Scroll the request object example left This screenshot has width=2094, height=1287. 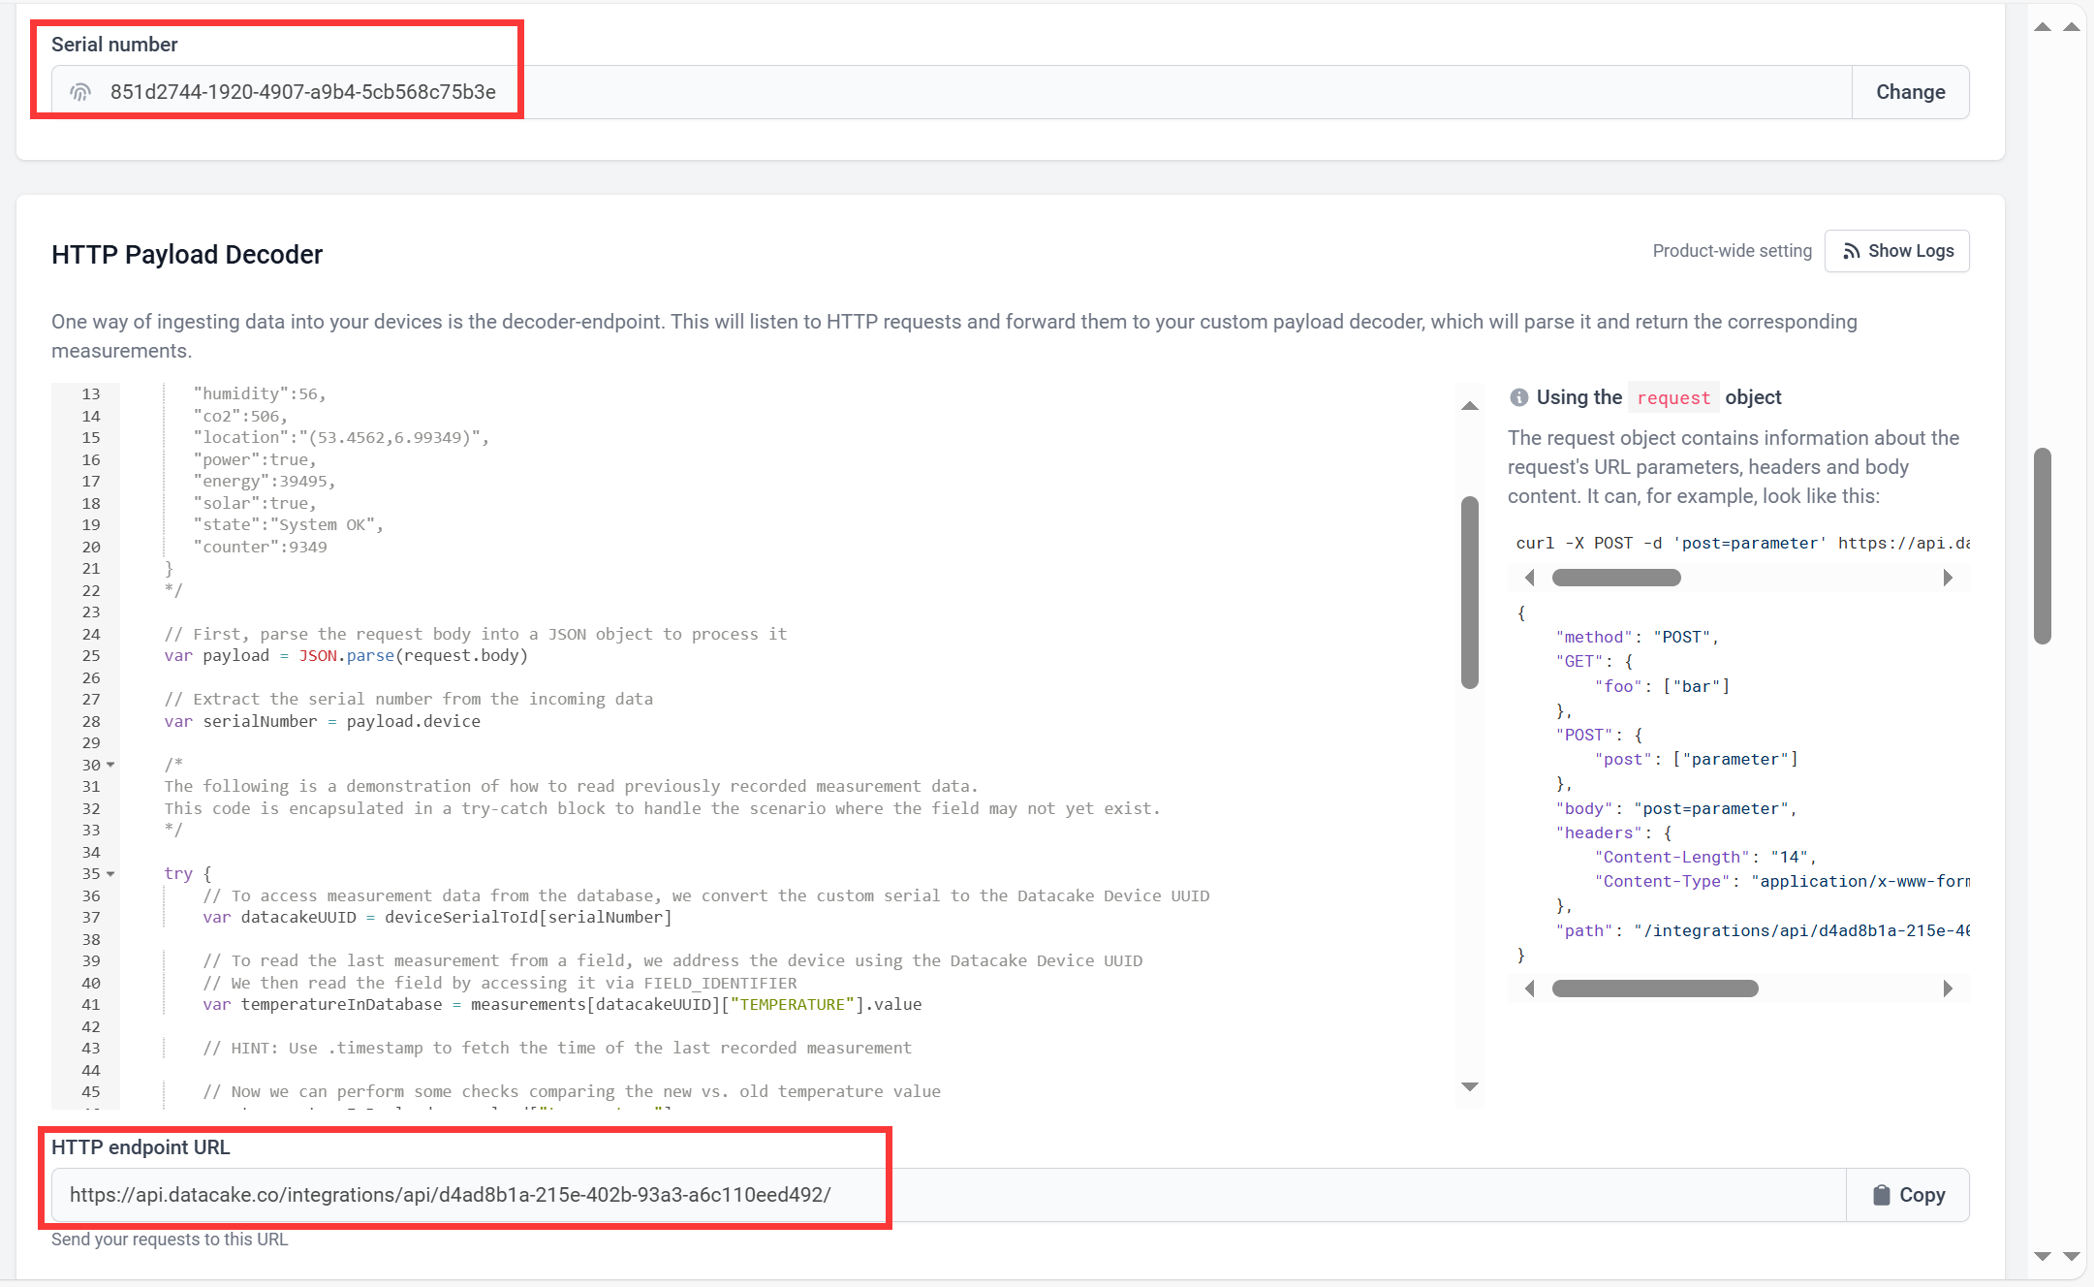(1527, 988)
